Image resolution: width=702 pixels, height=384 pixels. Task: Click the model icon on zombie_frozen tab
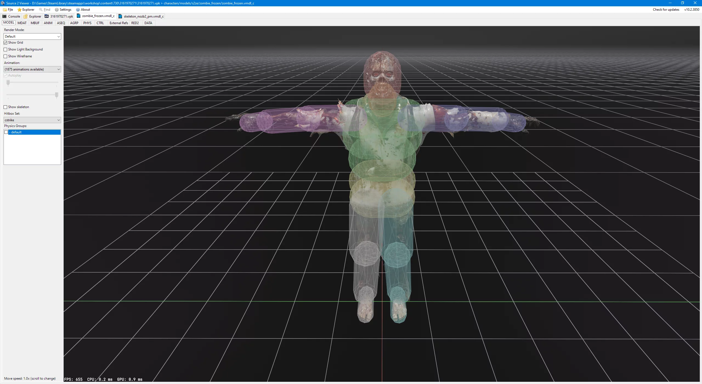click(x=78, y=16)
